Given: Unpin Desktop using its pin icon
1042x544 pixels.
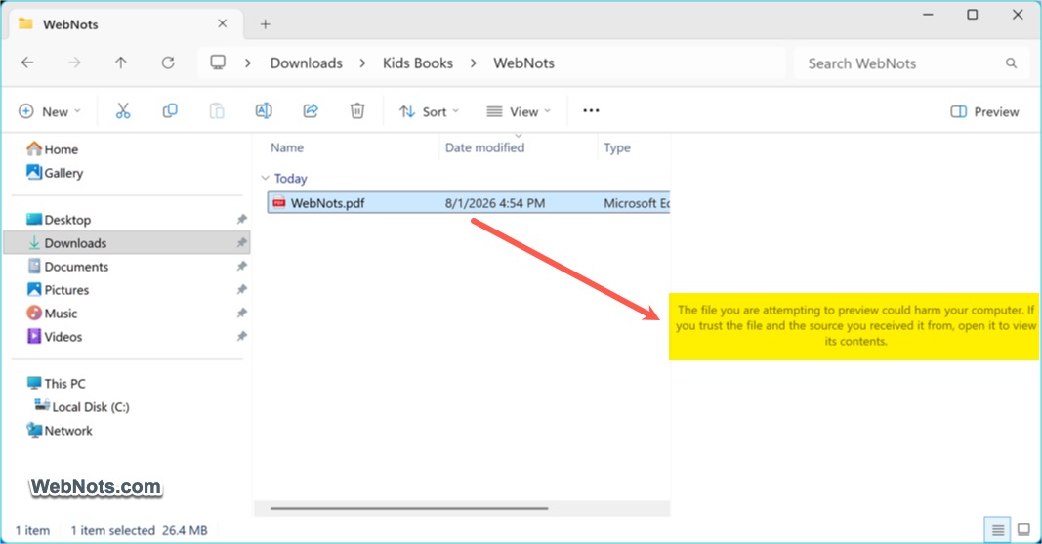Looking at the screenshot, I should [x=241, y=219].
